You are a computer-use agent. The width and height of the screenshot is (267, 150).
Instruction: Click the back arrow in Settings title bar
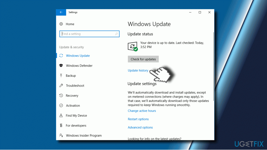[61, 12]
